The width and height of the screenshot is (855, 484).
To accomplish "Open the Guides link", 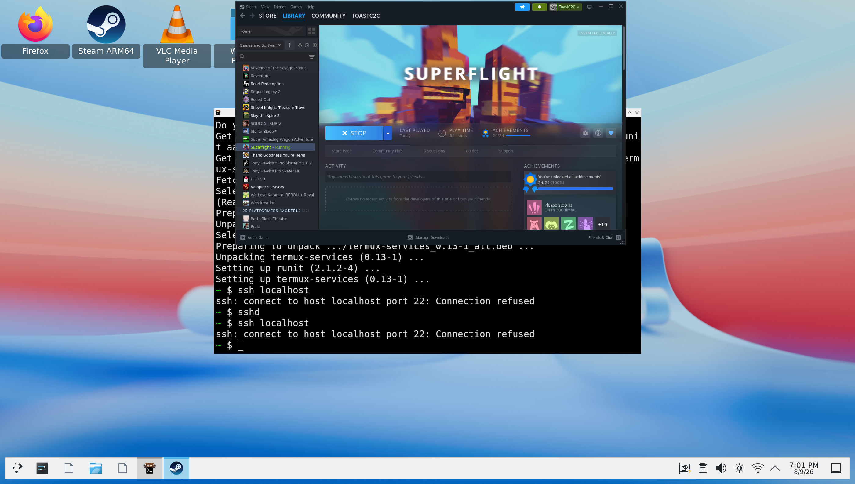I will tap(471, 151).
